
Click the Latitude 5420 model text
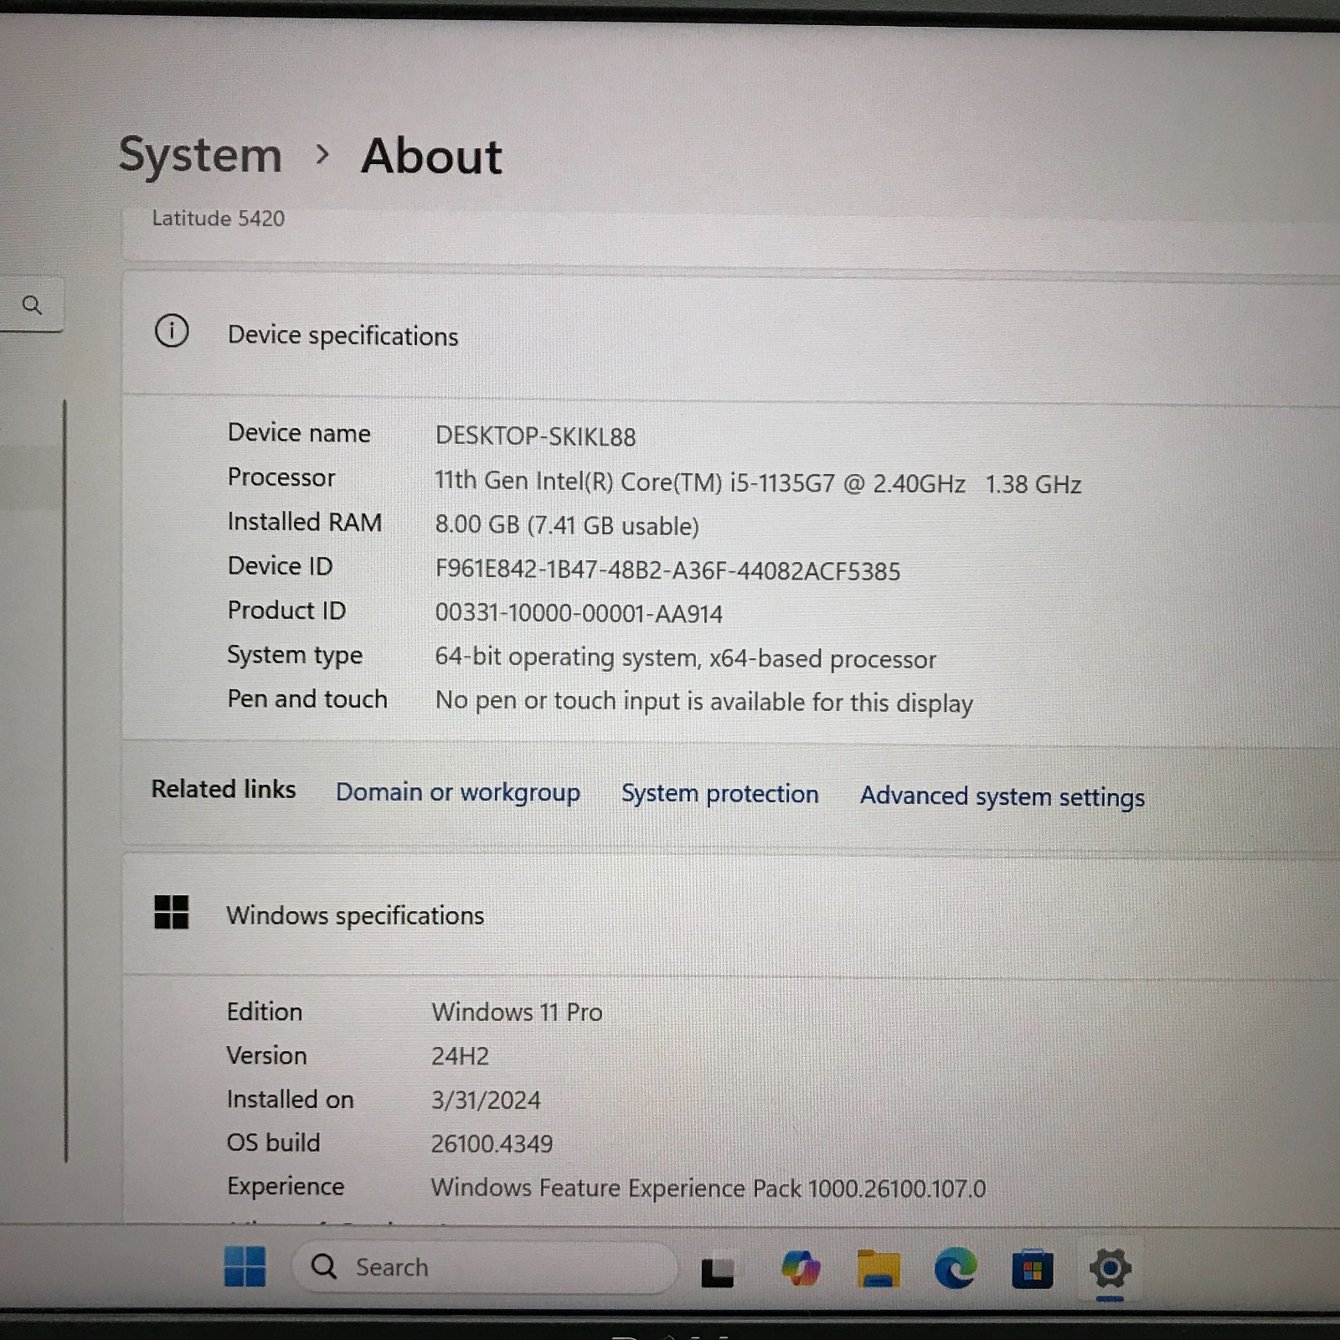(218, 219)
